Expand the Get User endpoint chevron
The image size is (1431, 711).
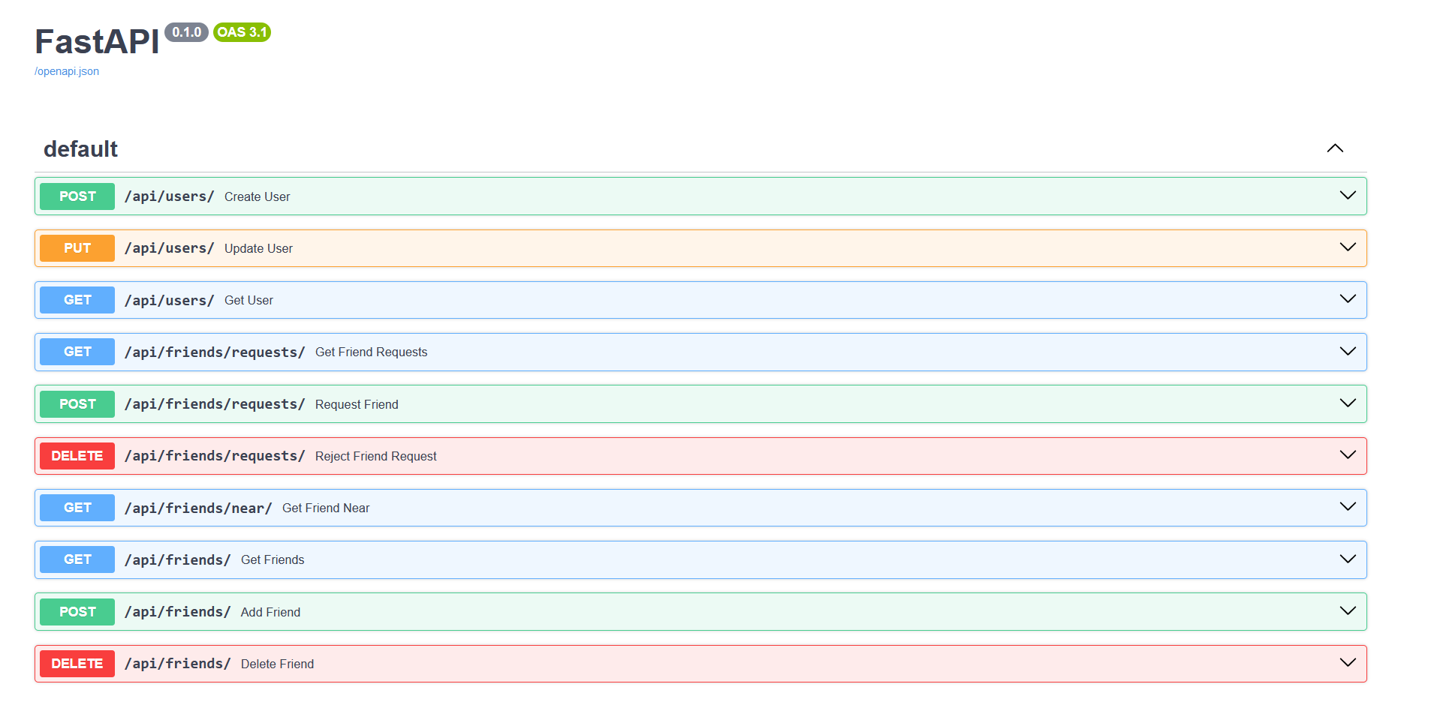pyautogui.click(x=1348, y=299)
